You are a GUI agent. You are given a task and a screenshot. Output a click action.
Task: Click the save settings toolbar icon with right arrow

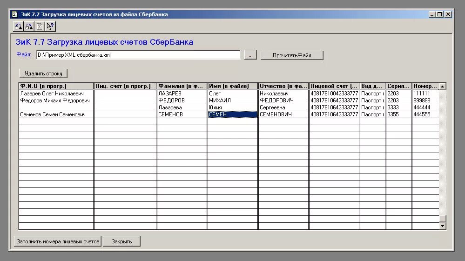[x=29, y=27]
